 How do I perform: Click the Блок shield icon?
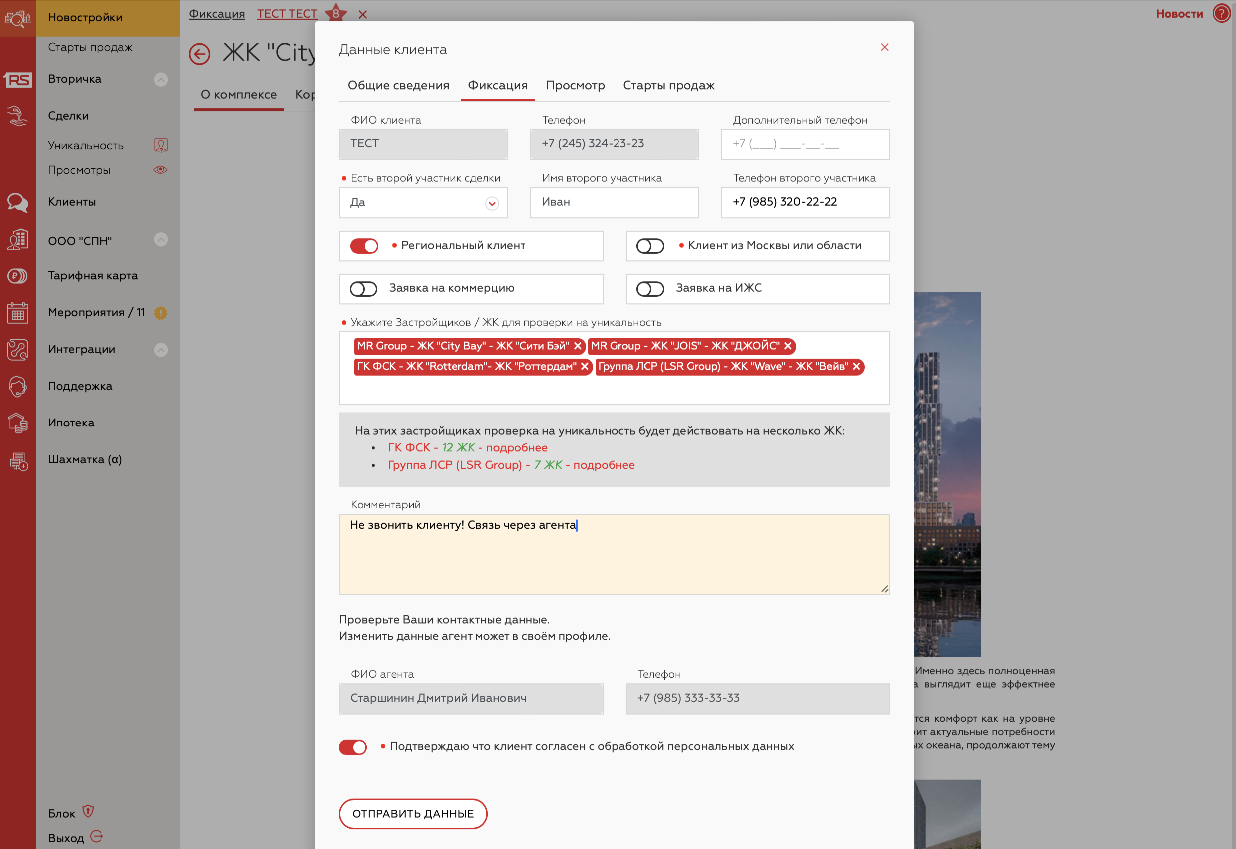click(88, 811)
